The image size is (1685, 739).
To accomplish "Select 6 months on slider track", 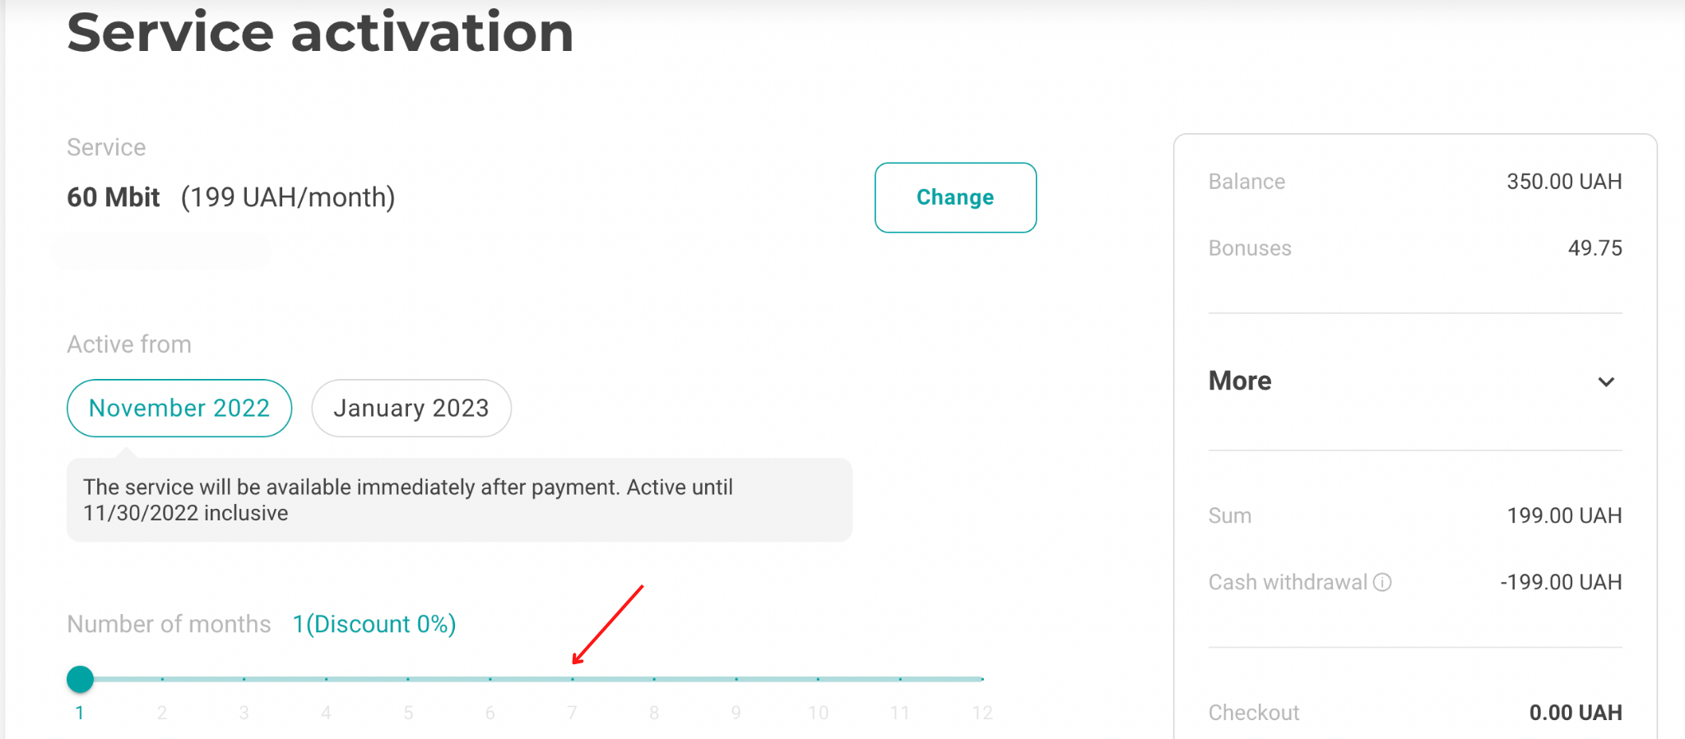I will point(490,679).
